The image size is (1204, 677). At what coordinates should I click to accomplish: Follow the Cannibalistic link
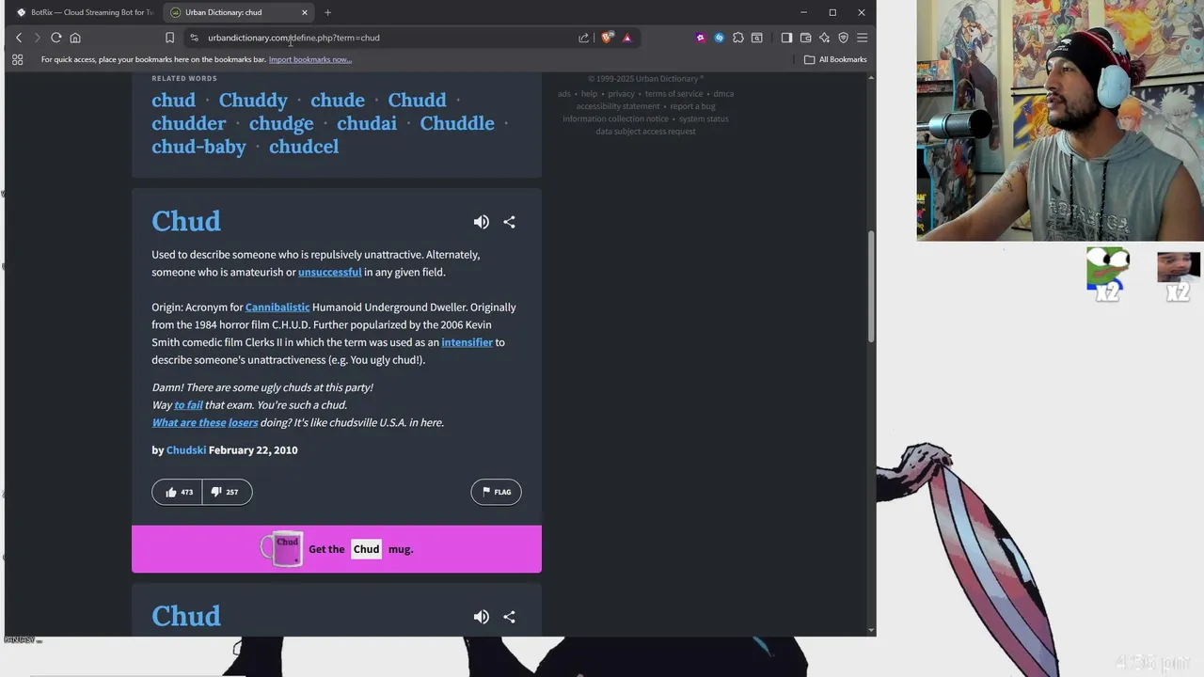click(x=277, y=307)
